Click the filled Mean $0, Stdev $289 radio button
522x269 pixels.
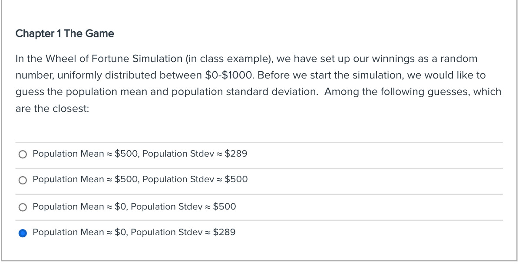point(23,233)
